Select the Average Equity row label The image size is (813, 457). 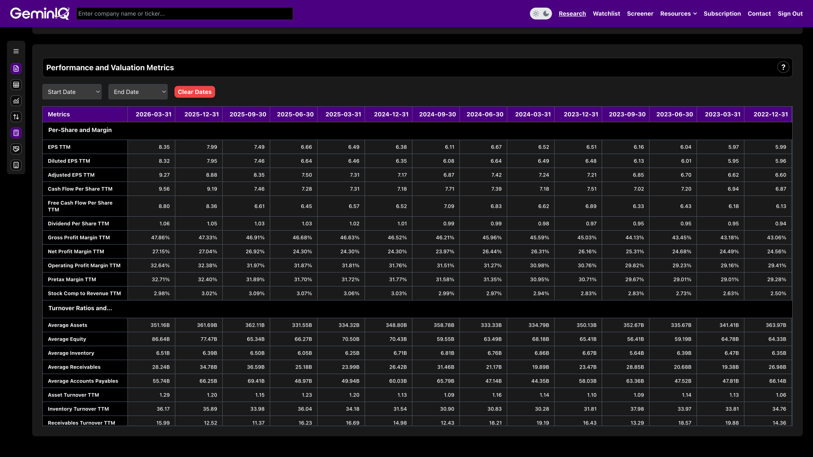67,339
